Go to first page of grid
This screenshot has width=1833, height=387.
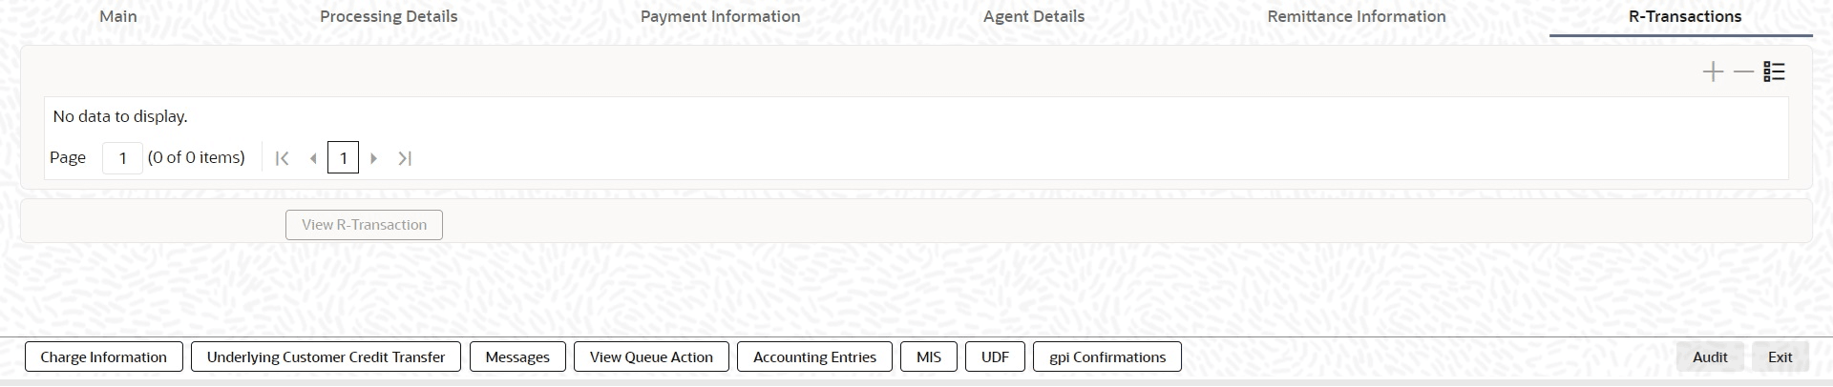coord(282,158)
